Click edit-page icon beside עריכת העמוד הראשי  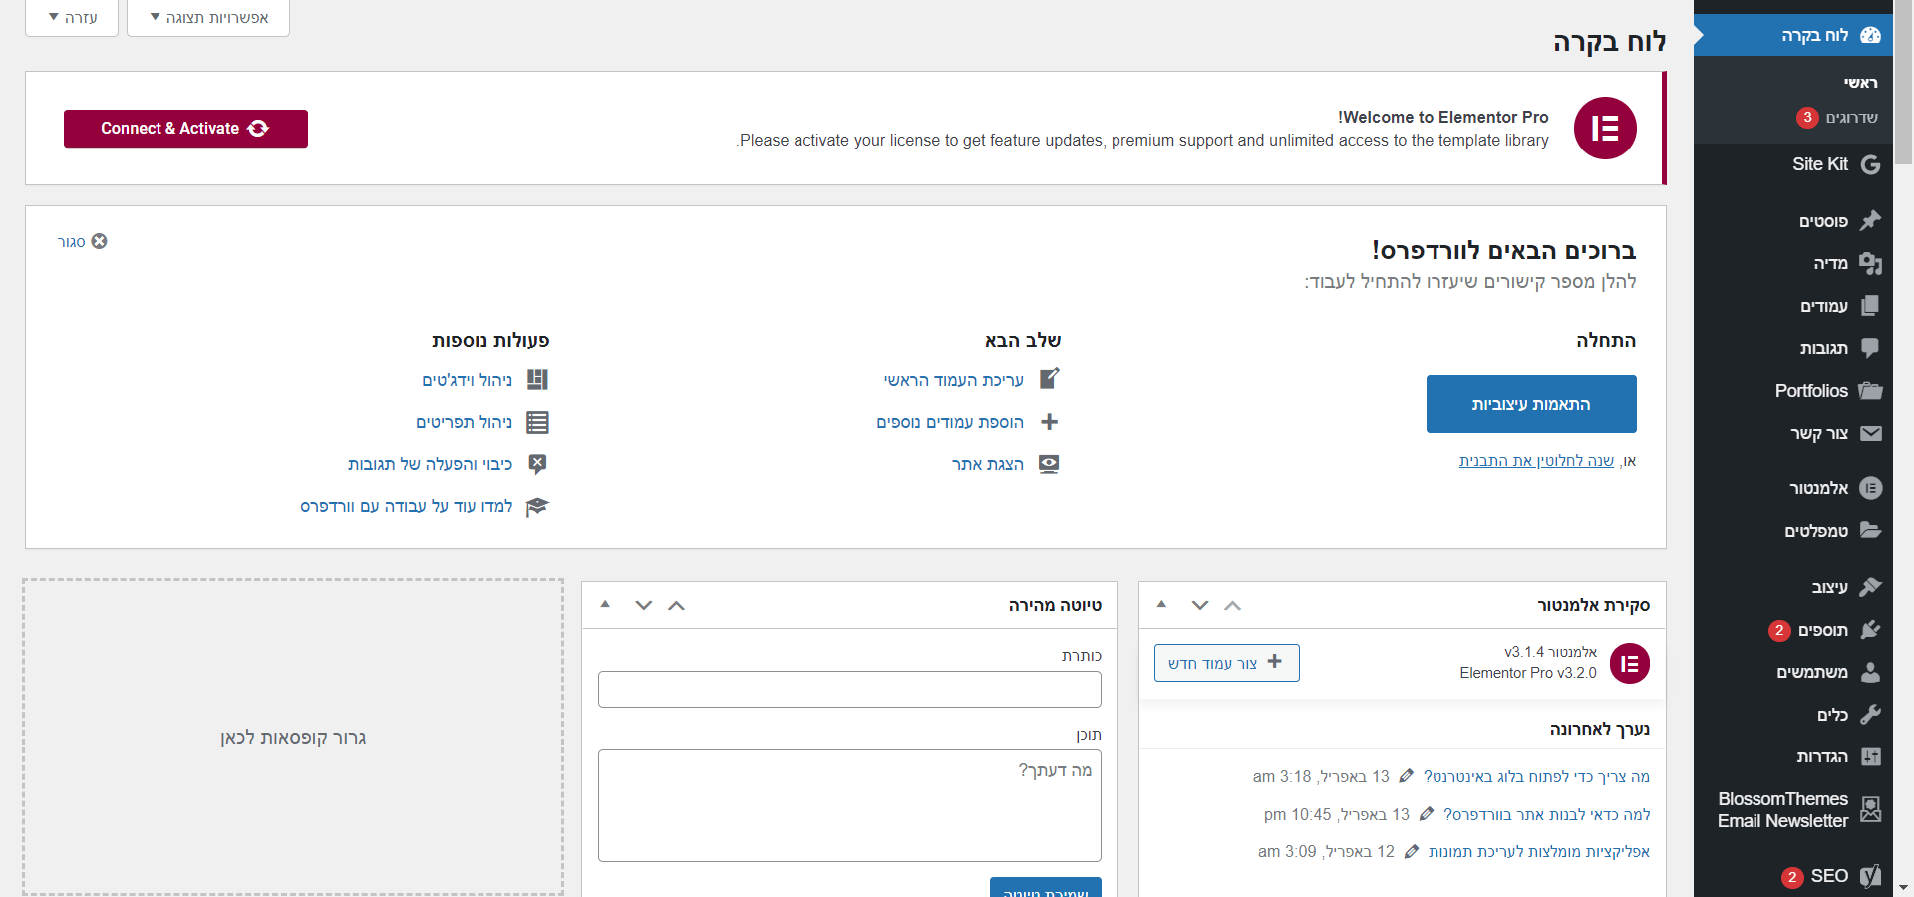tap(1049, 379)
